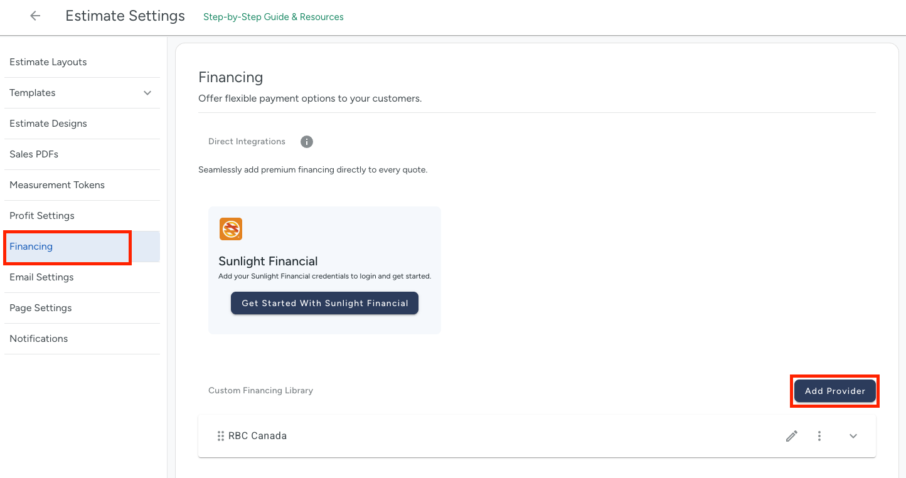Image resolution: width=906 pixels, height=478 pixels.
Task: Go to Page Settings
Action: coord(41,308)
